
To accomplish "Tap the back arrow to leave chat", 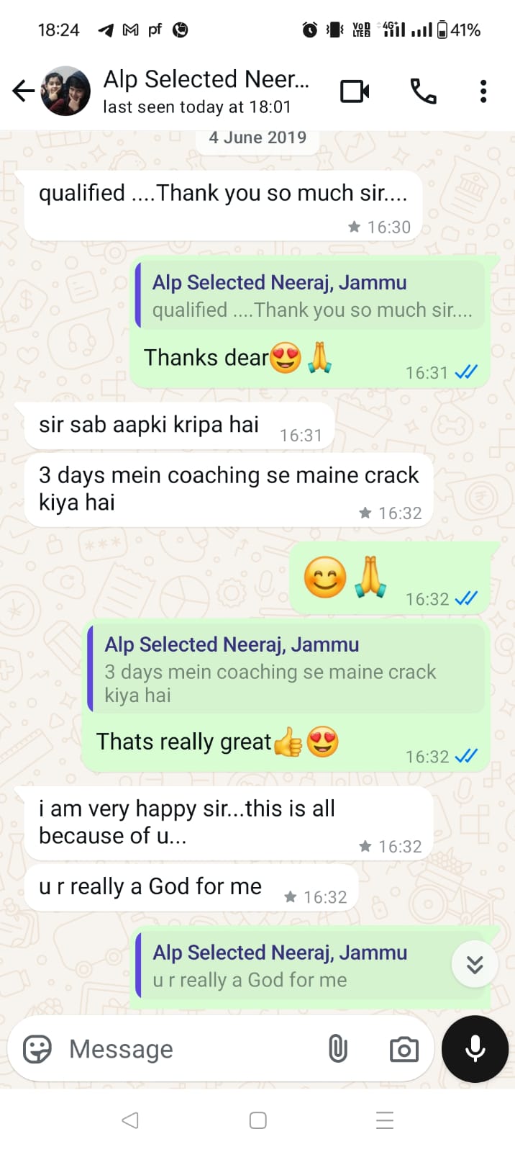I will 24,91.
